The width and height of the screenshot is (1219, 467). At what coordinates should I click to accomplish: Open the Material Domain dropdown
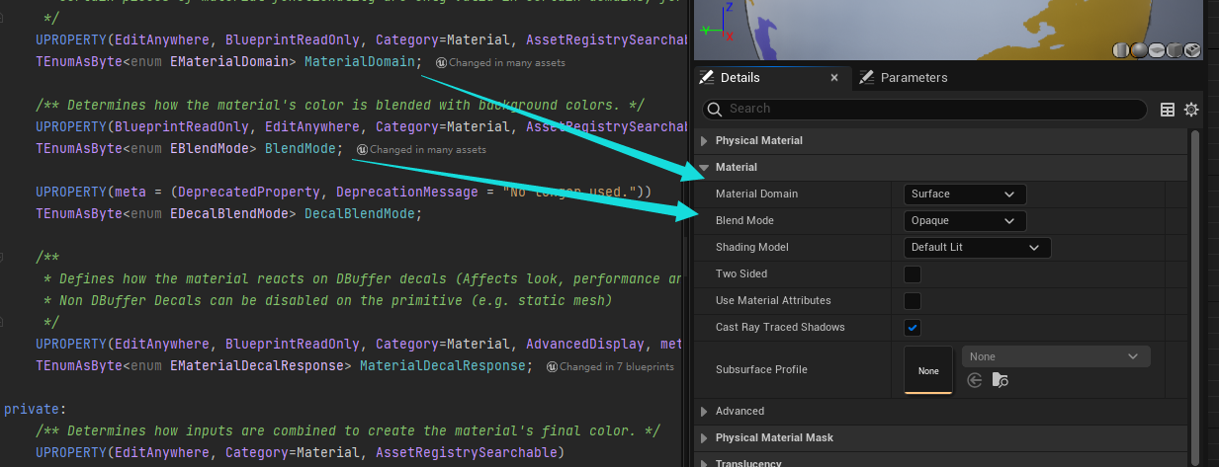point(965,195)
